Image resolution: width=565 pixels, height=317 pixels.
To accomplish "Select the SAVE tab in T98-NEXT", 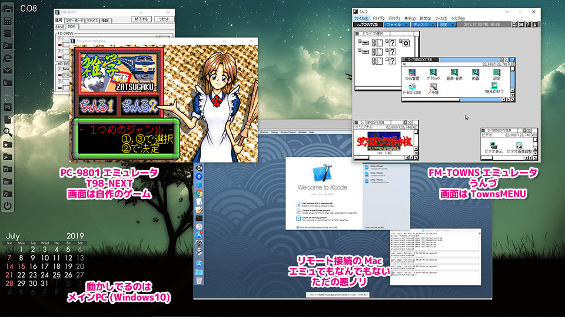I will (60, 27).
